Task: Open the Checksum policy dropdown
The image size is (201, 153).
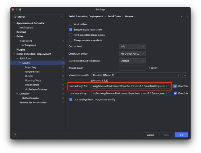Action: click(x=132, y=54)
